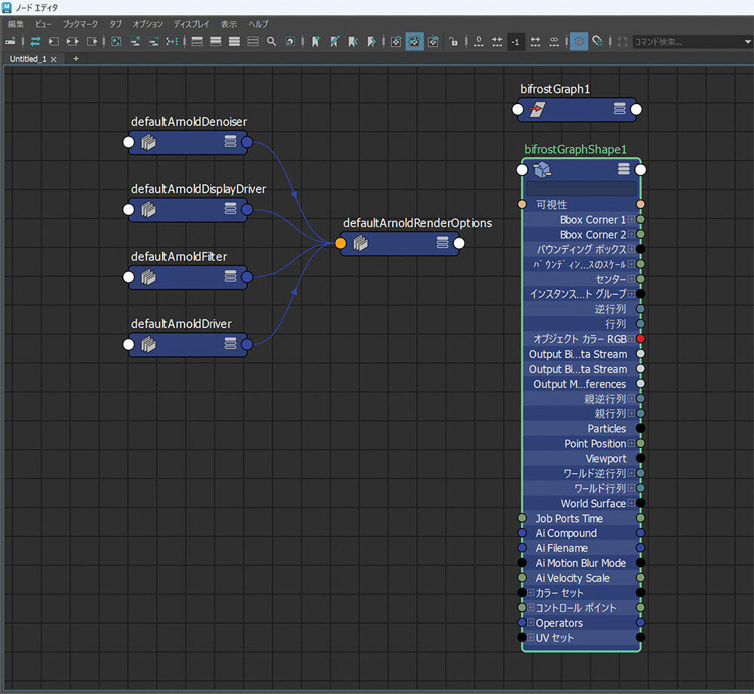Image resolution: width=754 pixels, height=694 pixels.
Task: Set traversal depth to zero
Action: pos(479,41)
